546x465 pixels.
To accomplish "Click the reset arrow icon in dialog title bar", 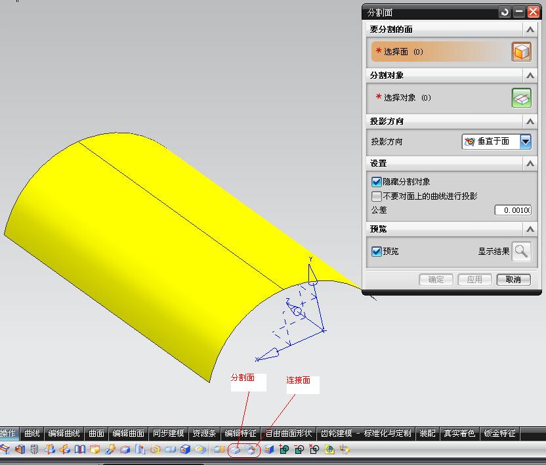I will (x=504, y=12).
